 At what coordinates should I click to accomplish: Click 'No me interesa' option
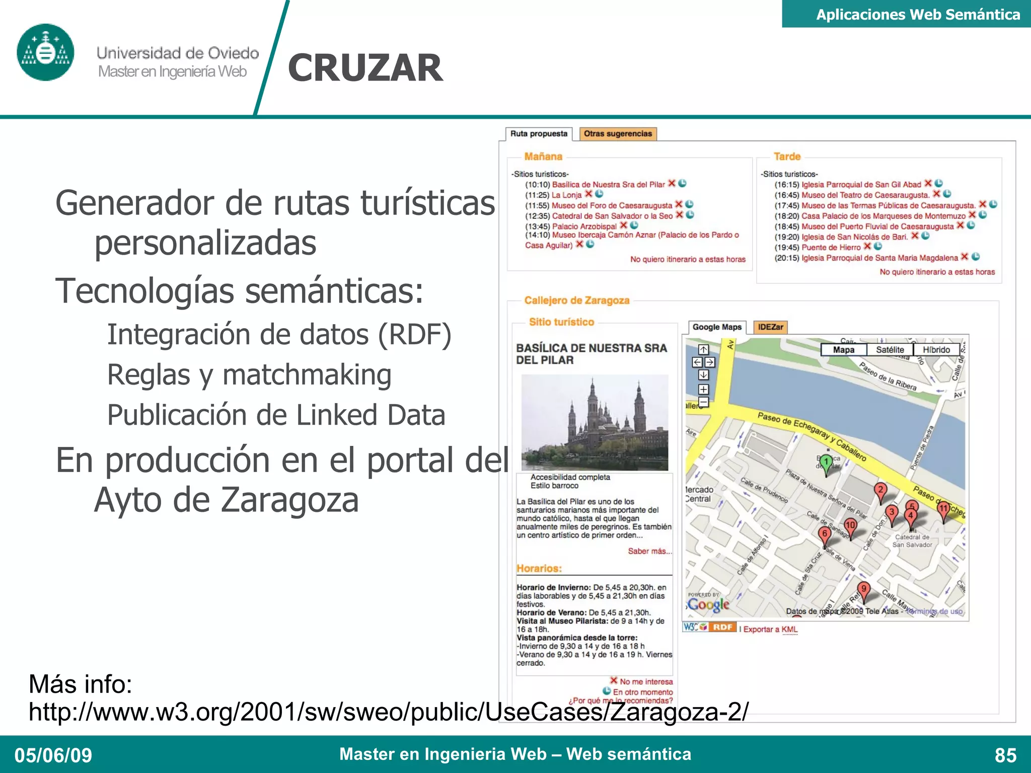[x=646, y=682]
